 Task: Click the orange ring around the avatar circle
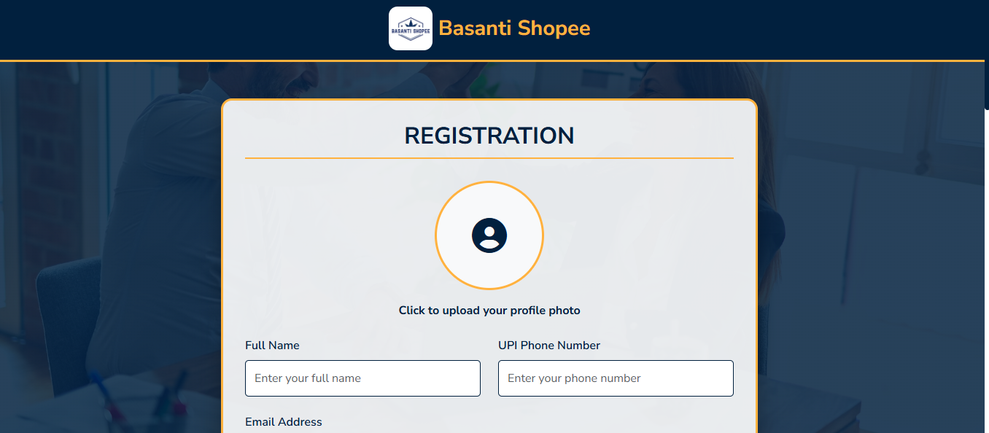click(x=489, y=184)
